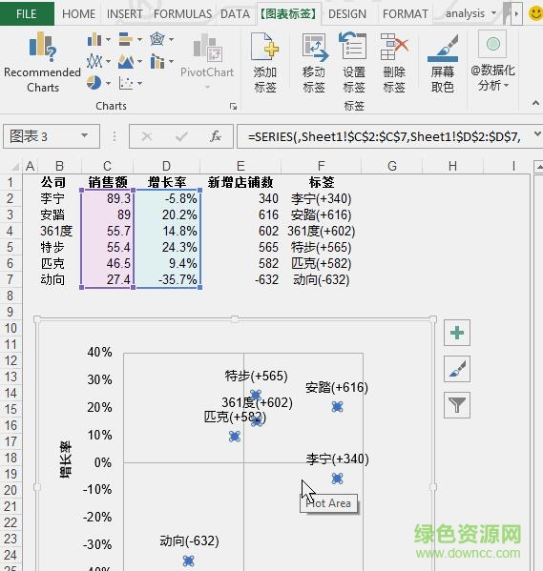543x571 pixels.
Task: Insert a scatter chart
Action: tap(126, 83)
